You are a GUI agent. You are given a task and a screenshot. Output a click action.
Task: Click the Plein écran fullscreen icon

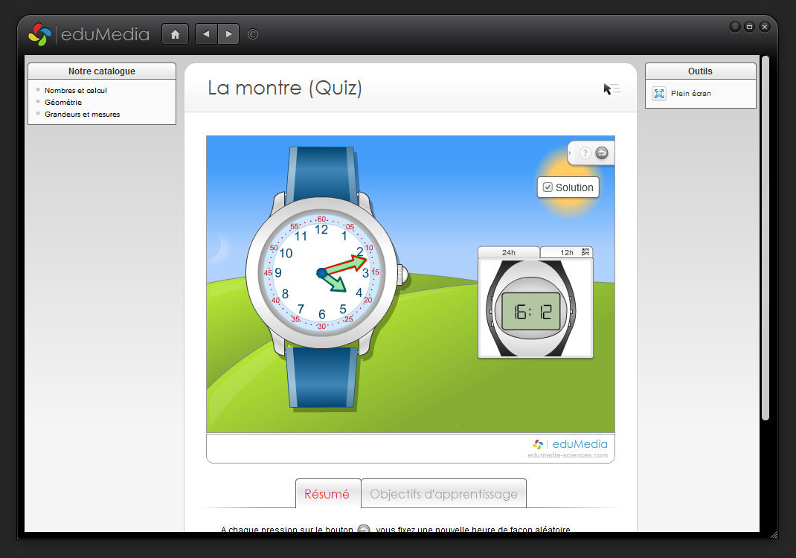(659, 94)
